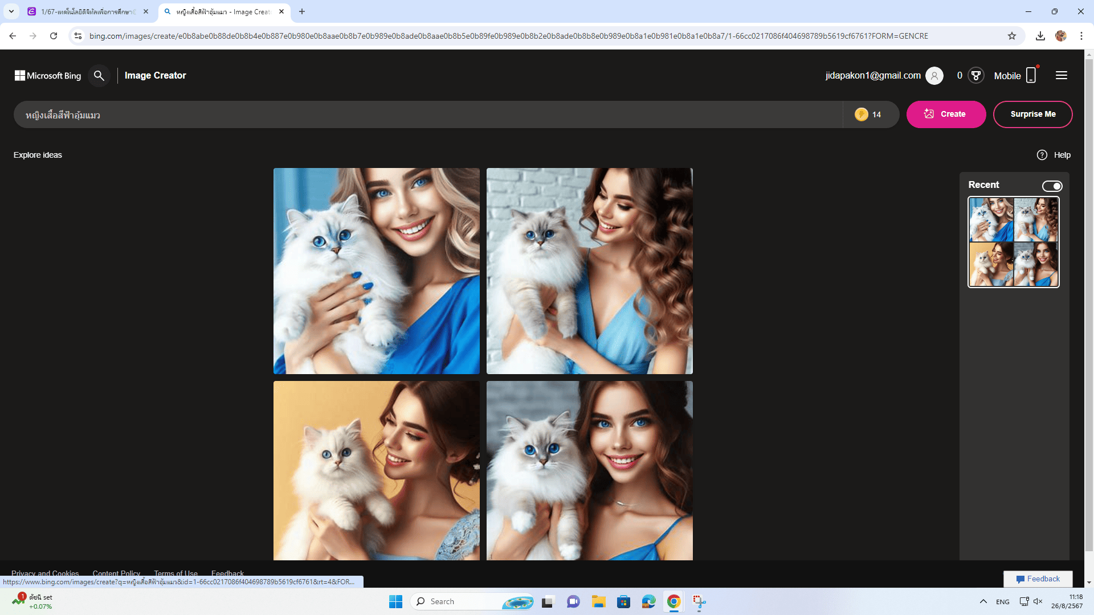Open the Explore ideas link
The height and width of the screenshot is (615, 1094).
38,155
